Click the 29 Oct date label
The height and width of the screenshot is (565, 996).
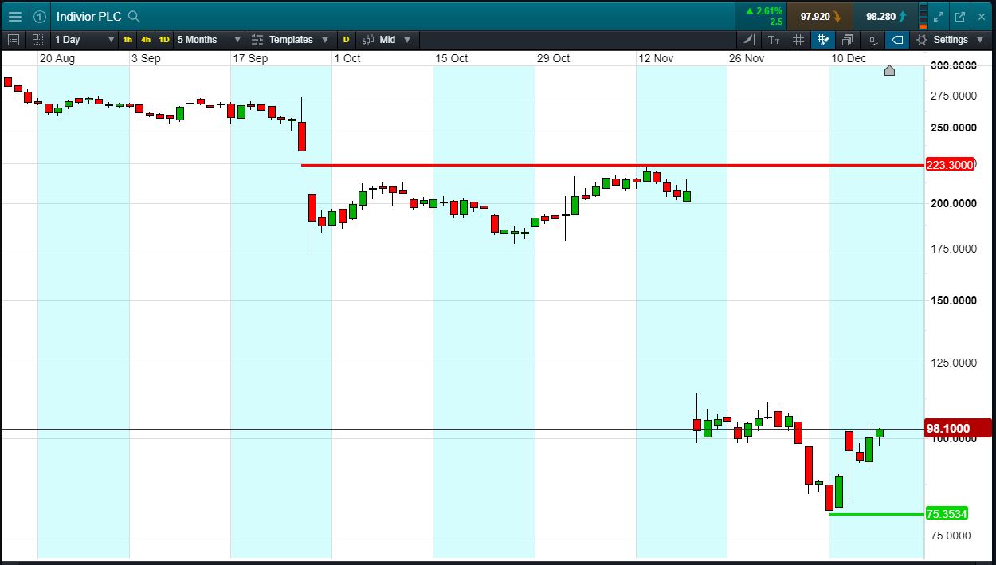(554, 58)
